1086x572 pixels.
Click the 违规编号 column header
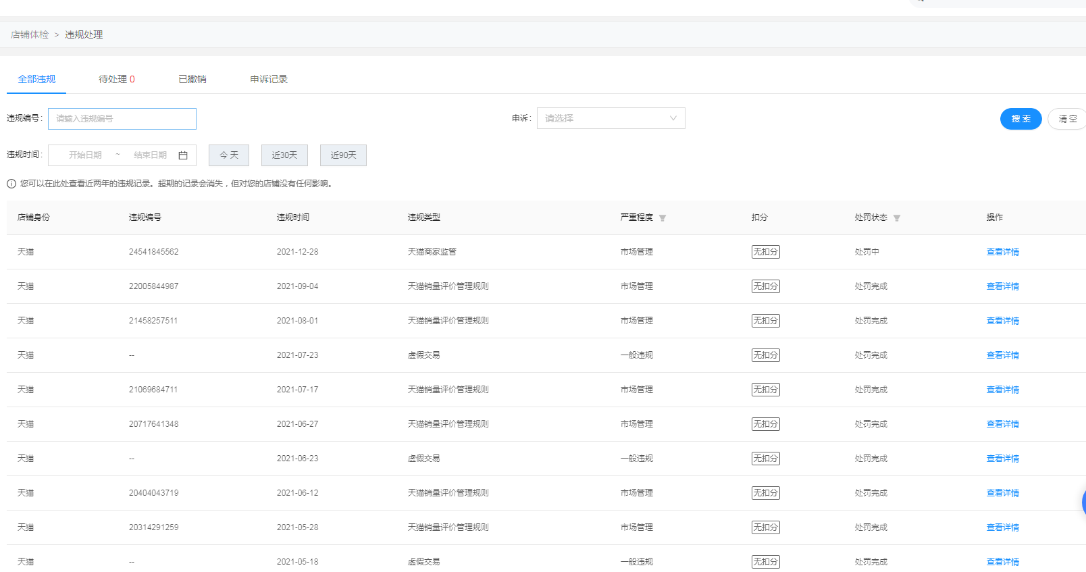145,217
